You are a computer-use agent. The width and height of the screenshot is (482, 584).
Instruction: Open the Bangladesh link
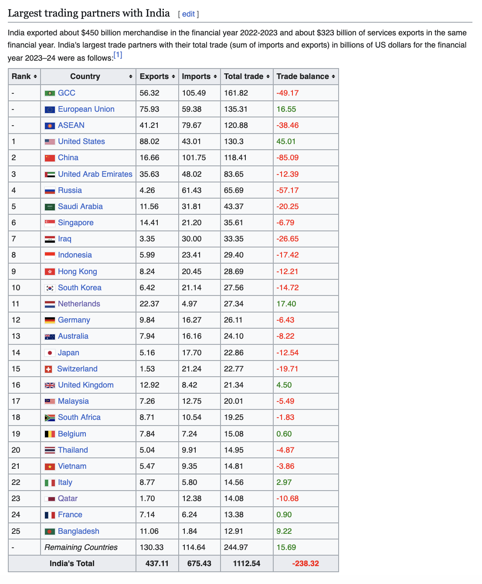click(78, 531)
